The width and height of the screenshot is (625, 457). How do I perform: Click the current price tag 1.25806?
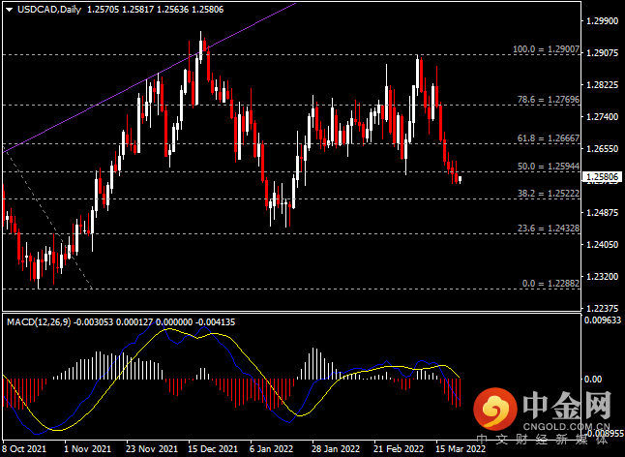pos(601,178)
